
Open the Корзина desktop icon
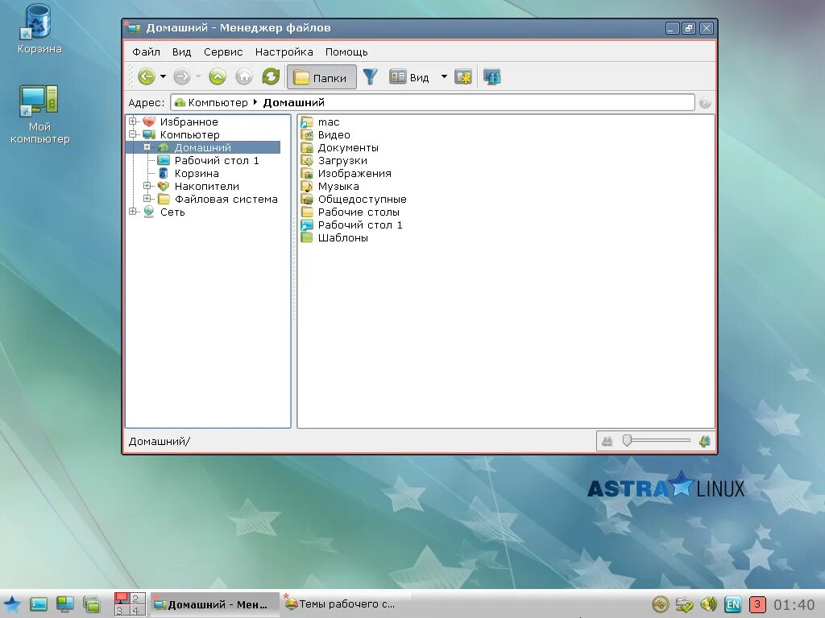click(x=39, y=30)
